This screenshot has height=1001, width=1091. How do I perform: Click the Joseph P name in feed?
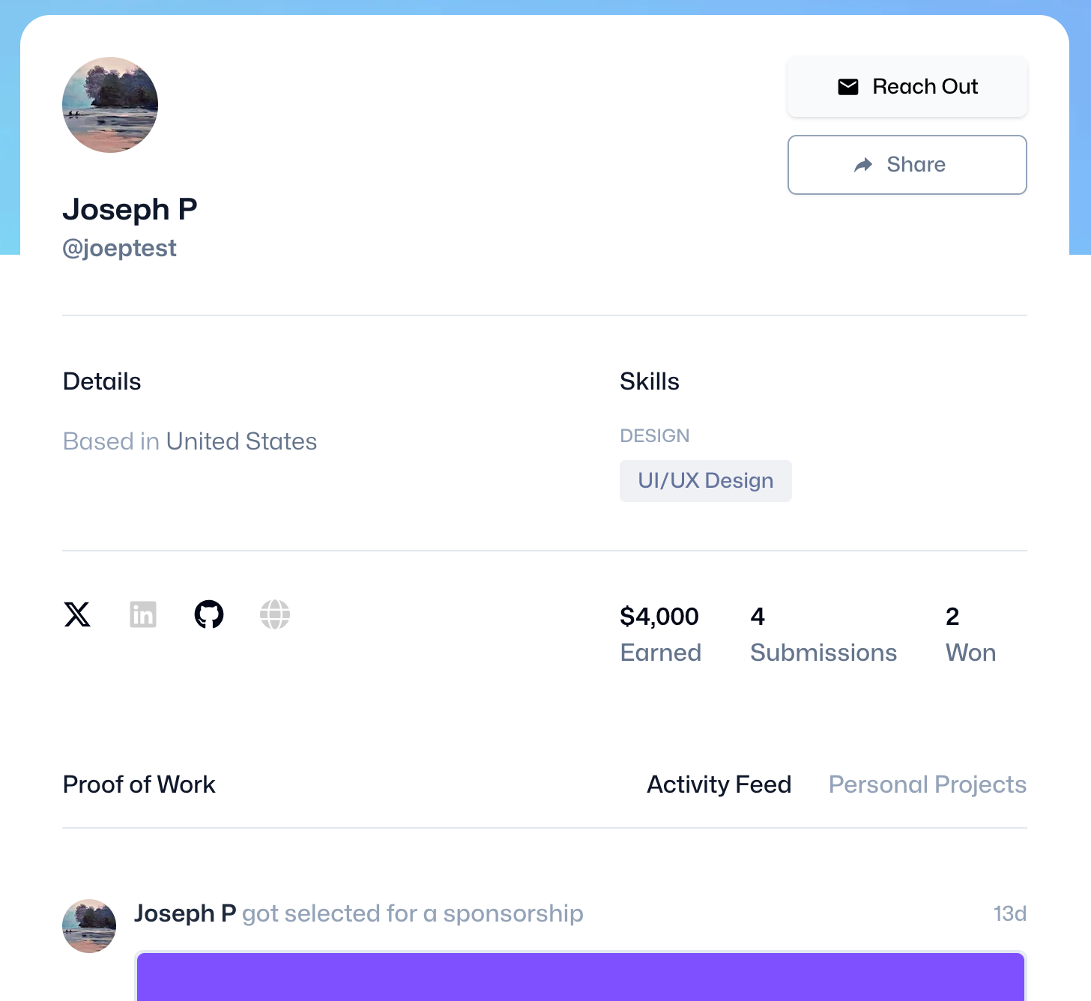tap(185, 913)
